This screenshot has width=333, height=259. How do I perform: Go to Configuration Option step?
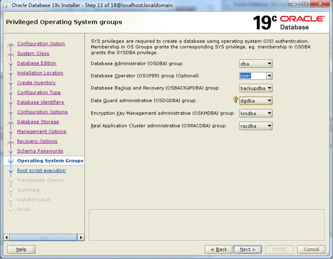(x=41, y=43)
